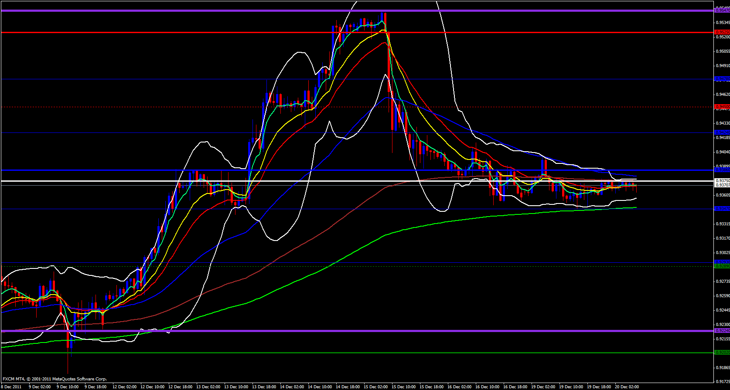Click the 16 Dec 10:00 time label
The image size is (730, 390).
487,387
